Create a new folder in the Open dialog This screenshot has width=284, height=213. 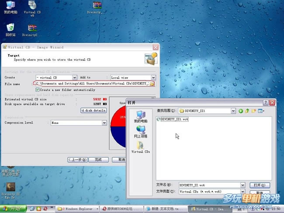click(253, 111)
